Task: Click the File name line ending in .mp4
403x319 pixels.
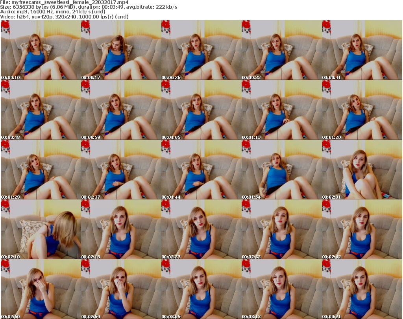Action: point(64,2)
